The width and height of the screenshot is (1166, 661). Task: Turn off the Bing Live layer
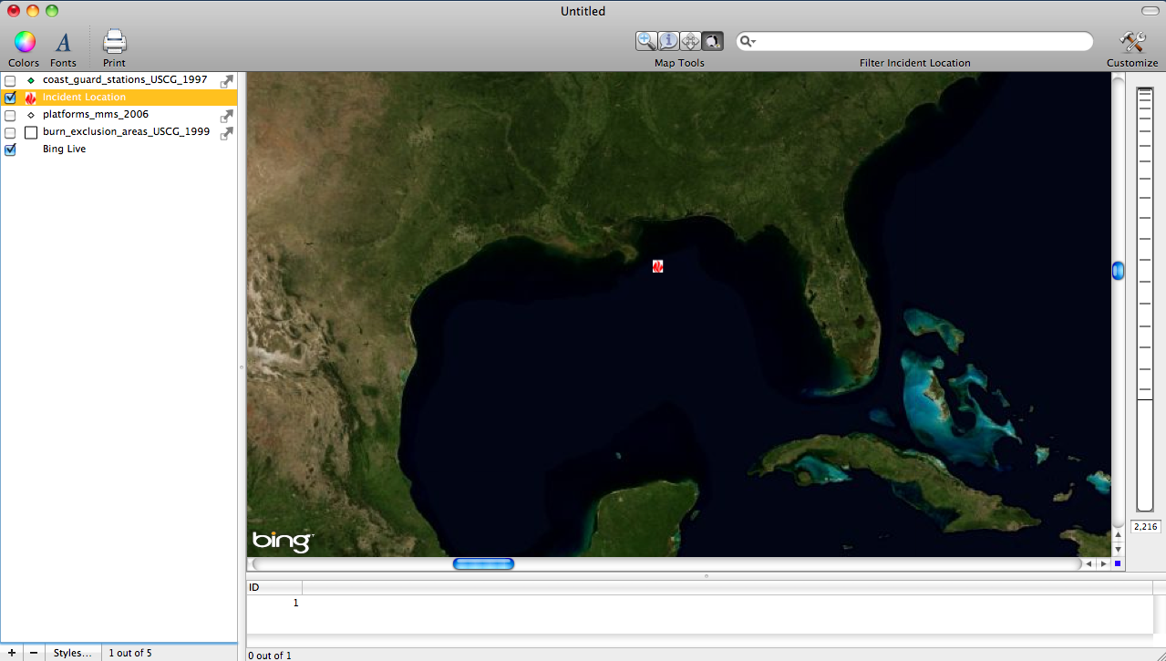pyautogui.click(x=10, y=150)
